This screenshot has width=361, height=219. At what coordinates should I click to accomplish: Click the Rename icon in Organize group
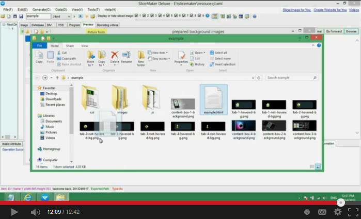point(127,55)
